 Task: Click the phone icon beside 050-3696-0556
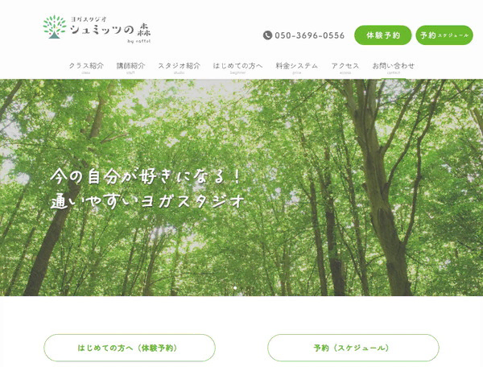point(267,35)
